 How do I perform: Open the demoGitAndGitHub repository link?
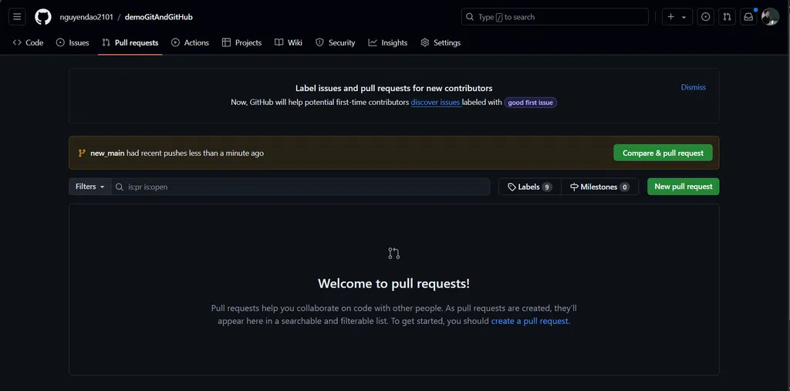[x=159, y=17]
